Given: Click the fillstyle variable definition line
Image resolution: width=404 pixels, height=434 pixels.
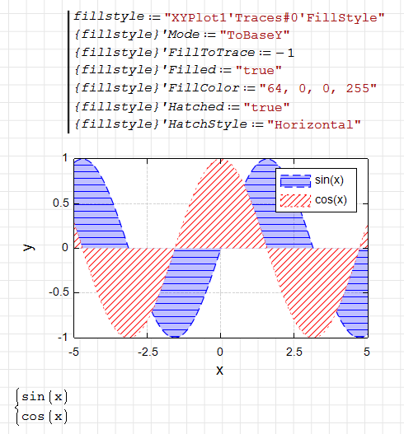Looking at the screenshot, I should [229, 17].
